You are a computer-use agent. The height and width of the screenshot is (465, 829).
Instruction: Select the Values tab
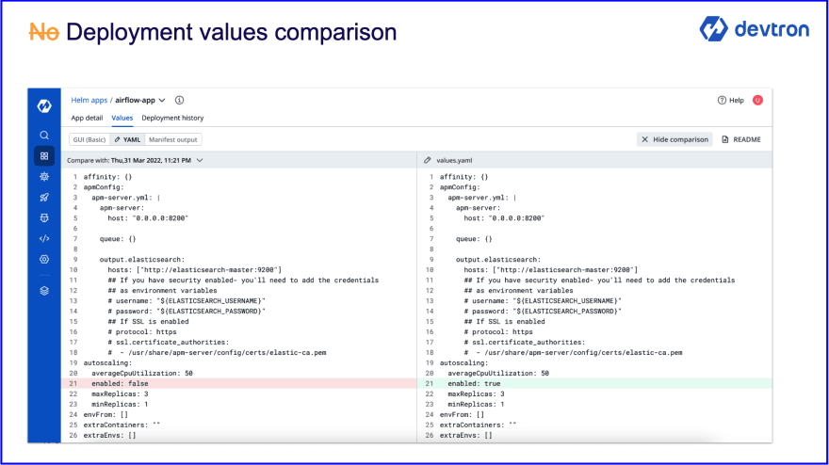point(122,118)
